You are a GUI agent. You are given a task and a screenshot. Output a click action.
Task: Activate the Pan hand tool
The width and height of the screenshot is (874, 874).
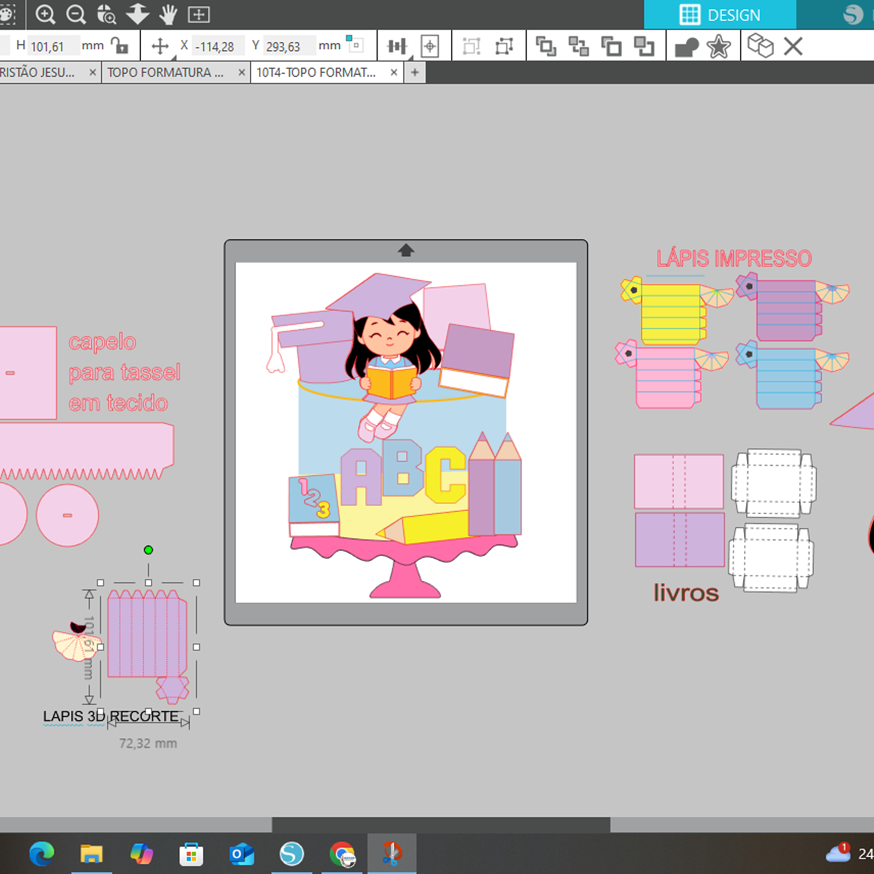pyautogui.click(x=168, y=14)
